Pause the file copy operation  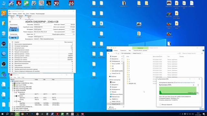coord(193,85)
